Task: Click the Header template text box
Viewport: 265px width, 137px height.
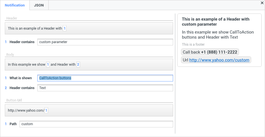Action: (89, 28)
